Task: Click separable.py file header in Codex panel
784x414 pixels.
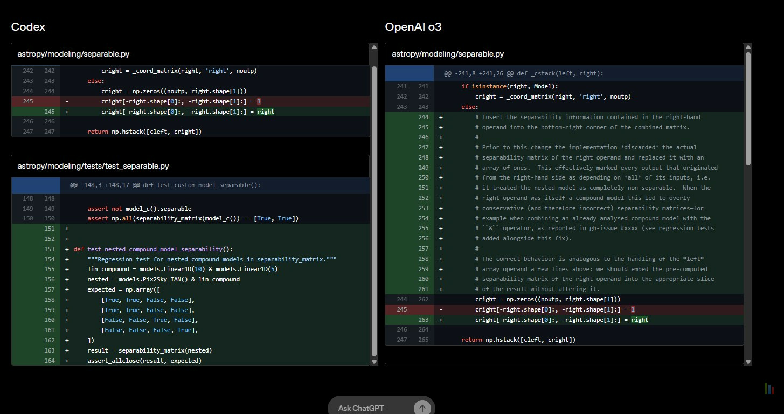Action: [191, 54]
